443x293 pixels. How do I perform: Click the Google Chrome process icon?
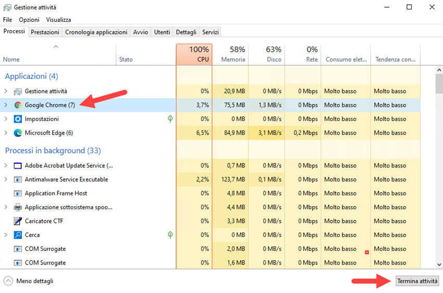pos(18,105)
